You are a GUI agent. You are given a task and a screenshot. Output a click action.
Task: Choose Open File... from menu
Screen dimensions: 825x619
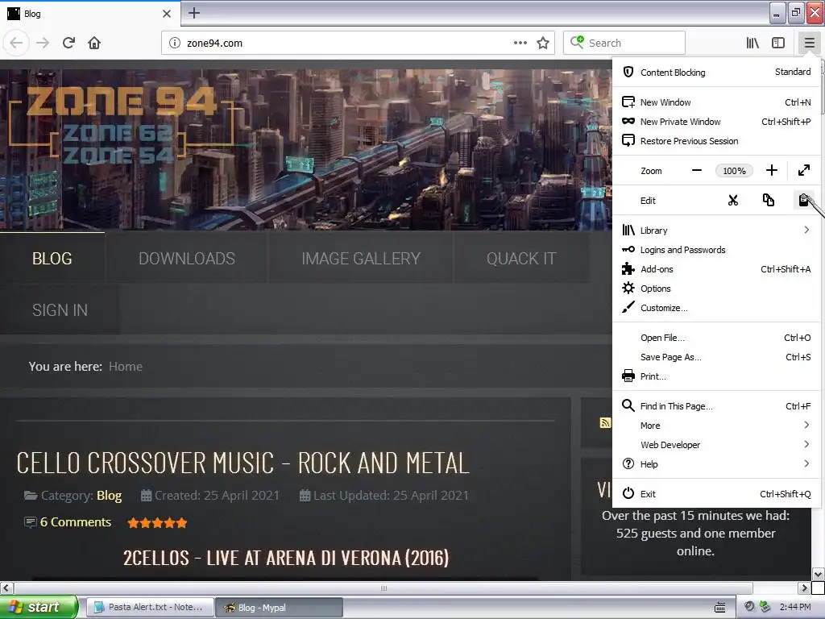point(716,338)
